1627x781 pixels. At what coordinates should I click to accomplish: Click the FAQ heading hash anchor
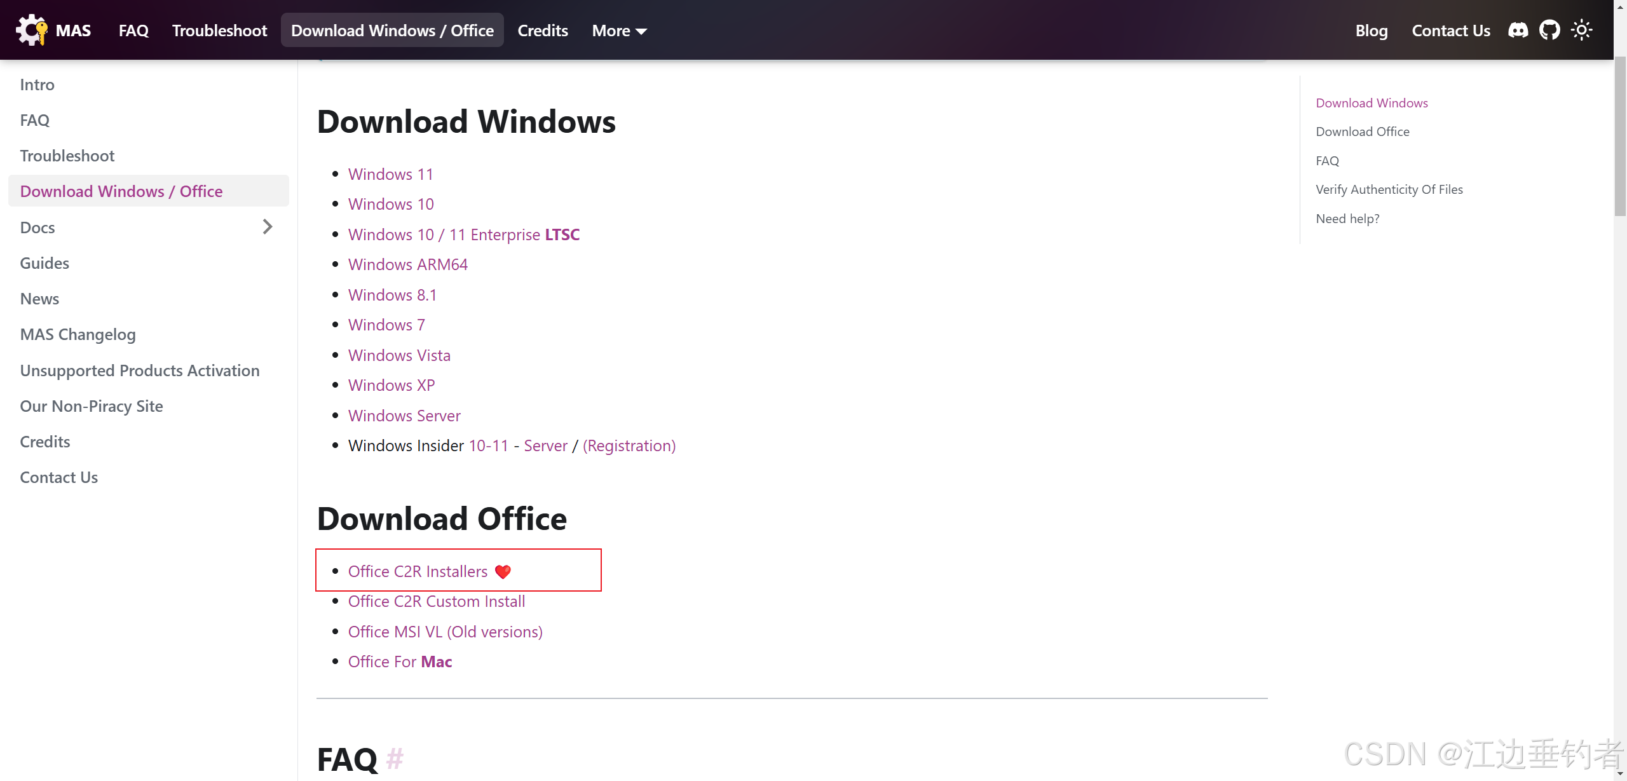pos(395,759)
